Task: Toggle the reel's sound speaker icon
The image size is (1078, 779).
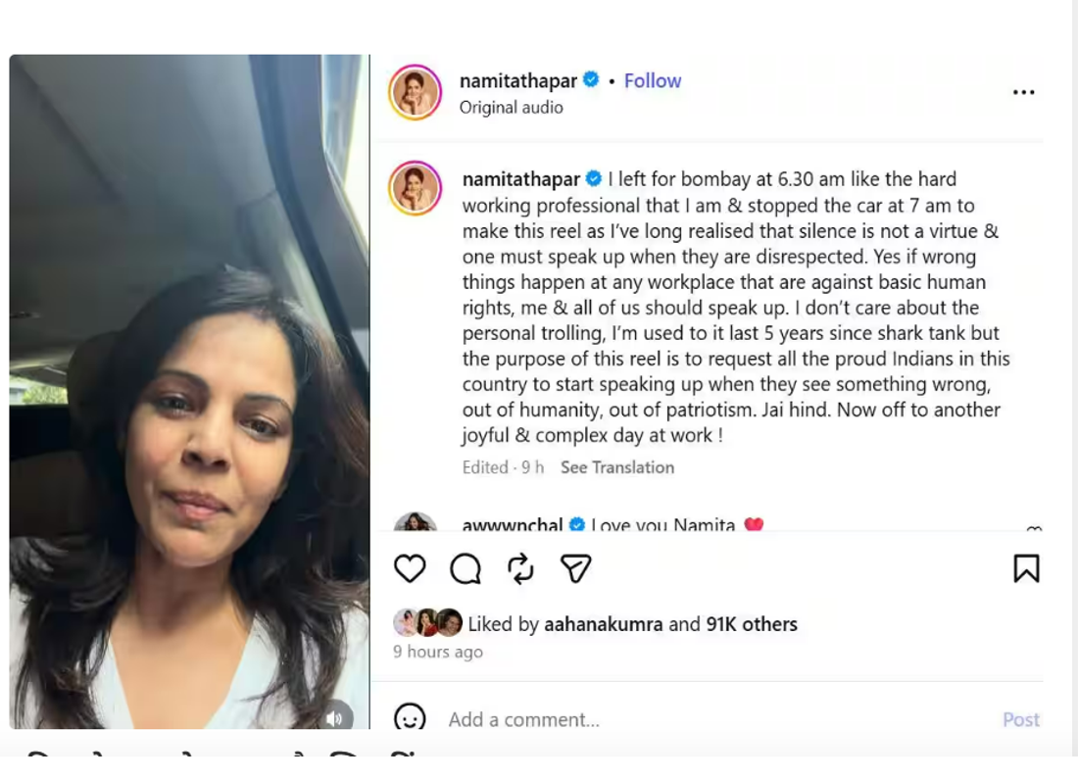Action: pos(334,718)
